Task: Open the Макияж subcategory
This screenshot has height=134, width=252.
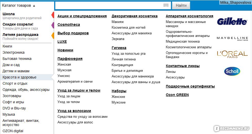Action: coord(118,22)
